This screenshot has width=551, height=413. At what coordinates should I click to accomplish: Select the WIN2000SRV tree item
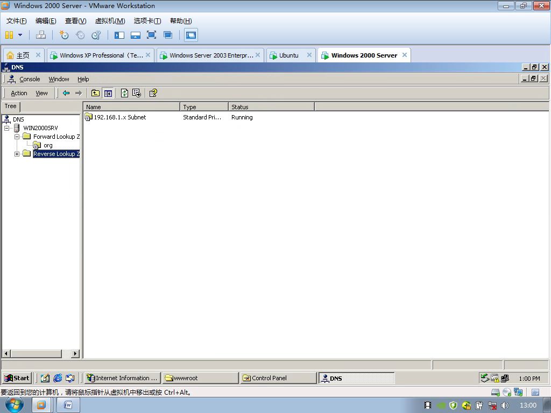(x=40, y=128)
